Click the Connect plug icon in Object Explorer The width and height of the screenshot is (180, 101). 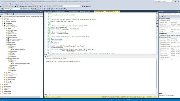click(x=5, y=14)
